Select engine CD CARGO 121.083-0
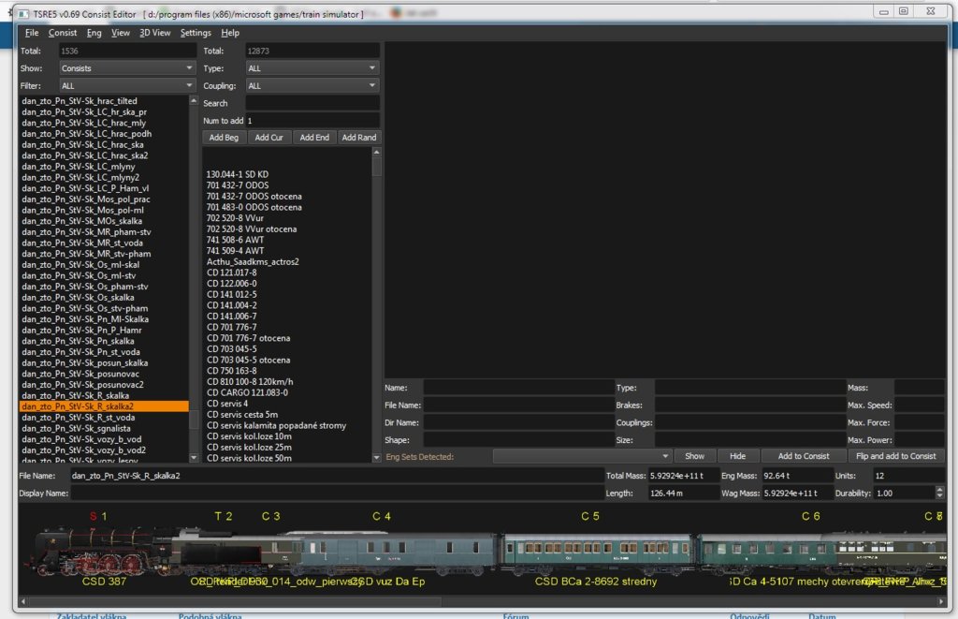Viewport: 958px width, 619px height. pos(247,393)
